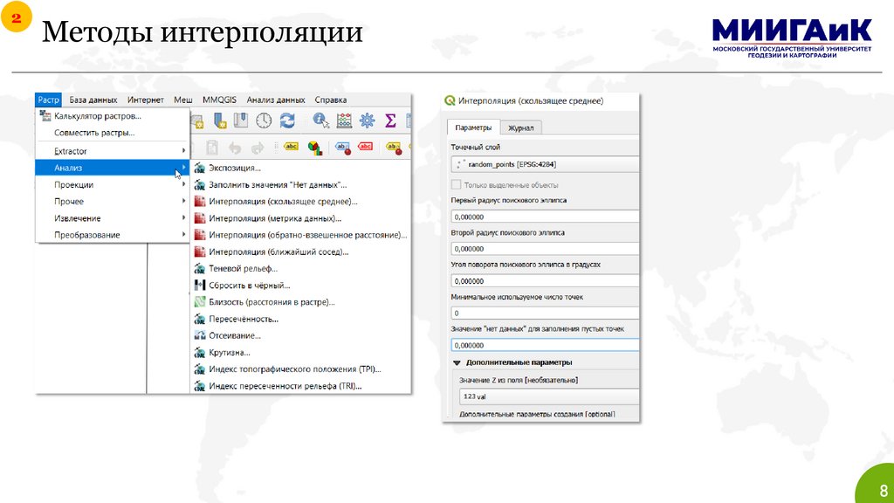The width and height of the screenshot is (894, 503).
Task: Select the highlighted Анализ menu entry
Action: [x=113, y=168]
